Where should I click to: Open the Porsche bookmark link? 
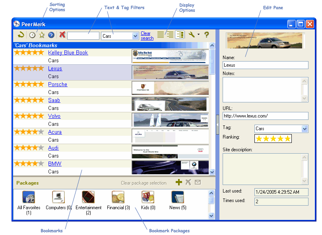click(x=58, y=85)
